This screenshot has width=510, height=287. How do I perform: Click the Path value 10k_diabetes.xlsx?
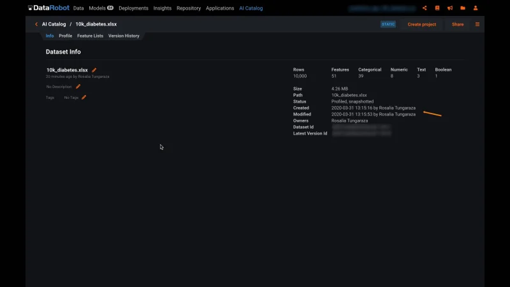(x=349, y=95)
